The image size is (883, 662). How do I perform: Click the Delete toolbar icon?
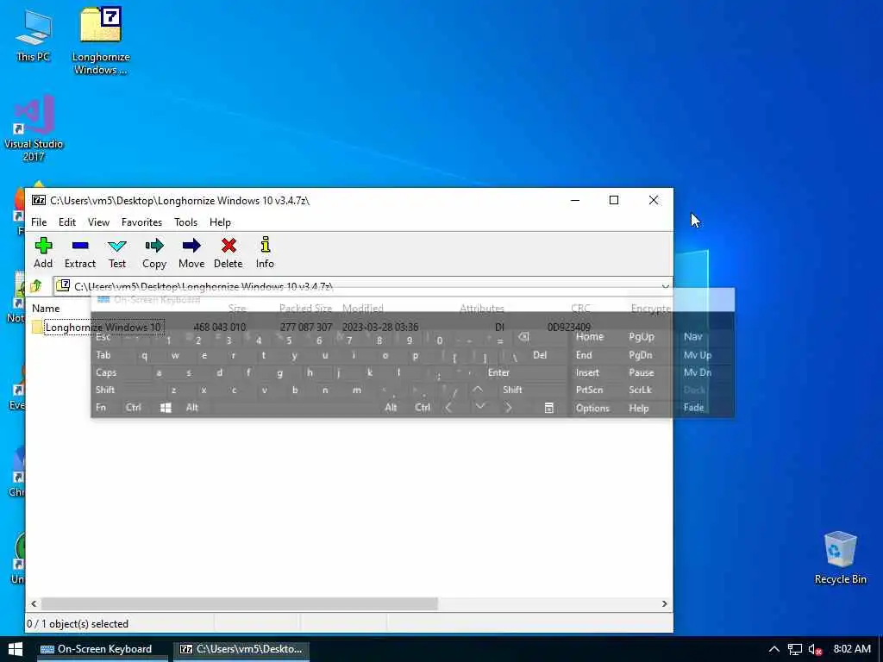pos(228,253)
